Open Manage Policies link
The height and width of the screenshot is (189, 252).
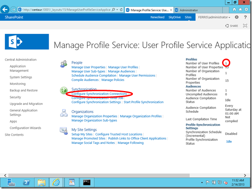point(113,80)
